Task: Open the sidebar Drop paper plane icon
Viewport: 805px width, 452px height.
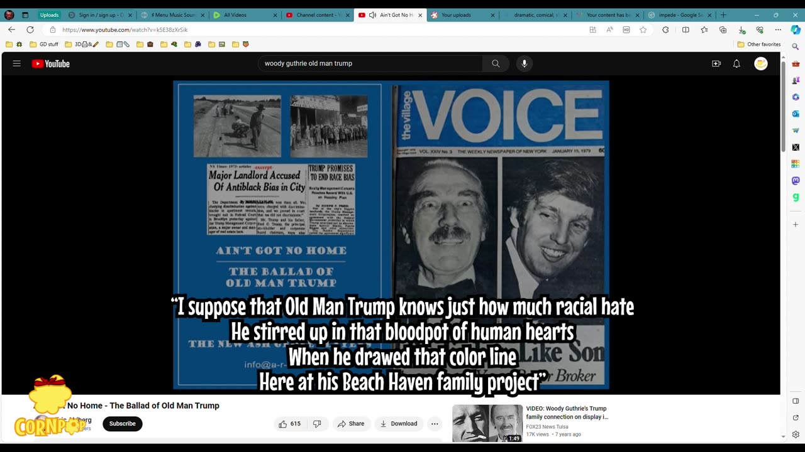Action: 796,131
